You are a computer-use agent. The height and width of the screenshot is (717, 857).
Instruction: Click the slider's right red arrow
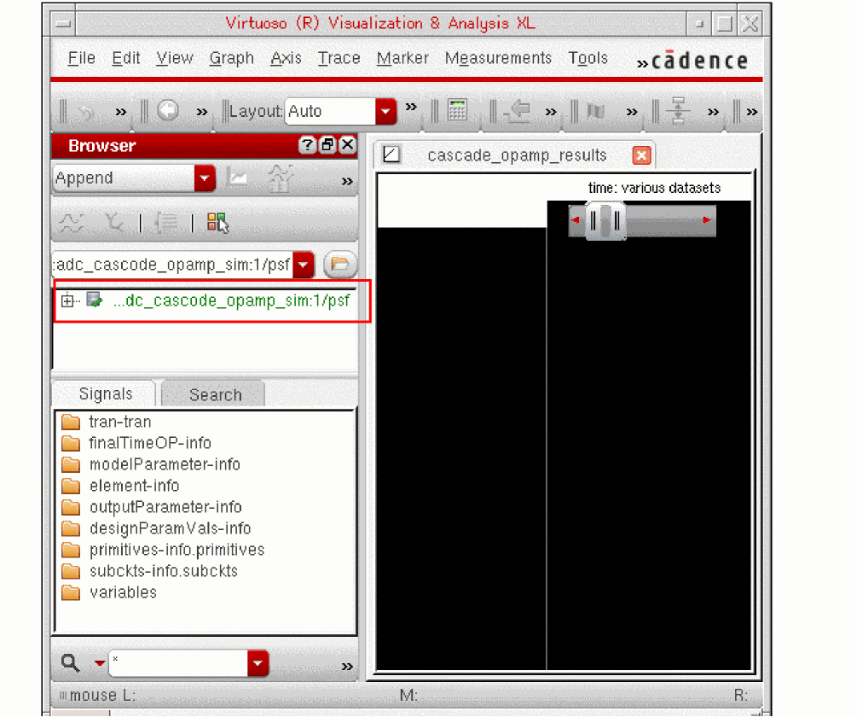pyautogui.click(x=706, y=220)
